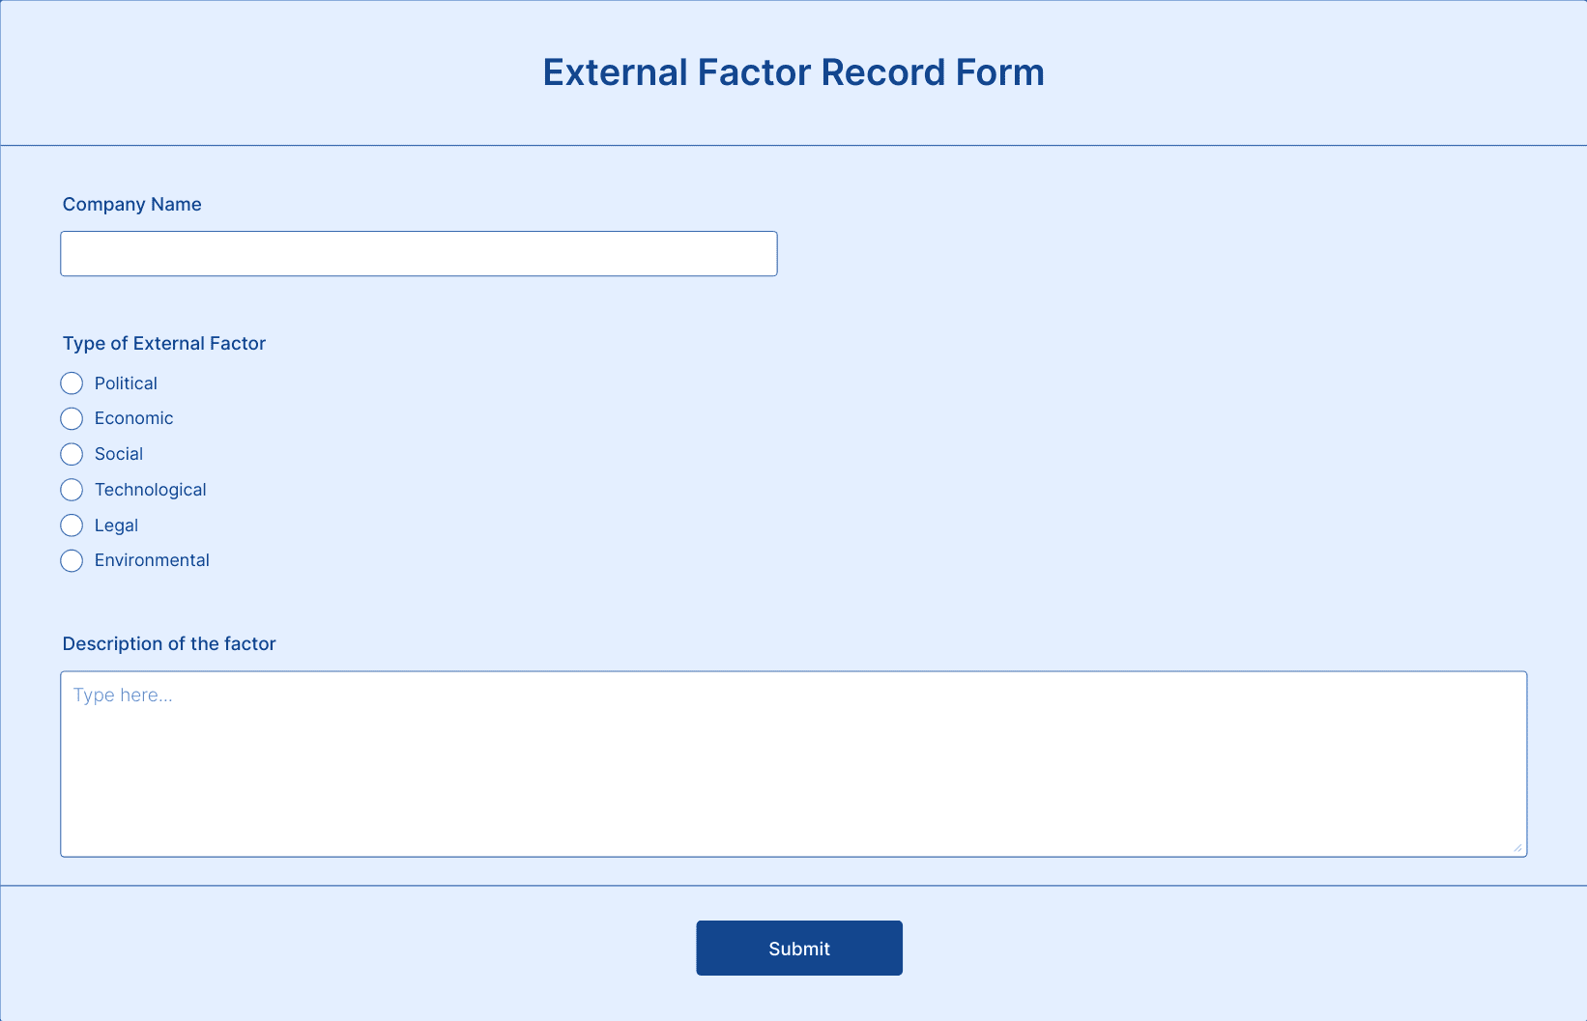Submit the External Factor form

click(x=799, y=948)
